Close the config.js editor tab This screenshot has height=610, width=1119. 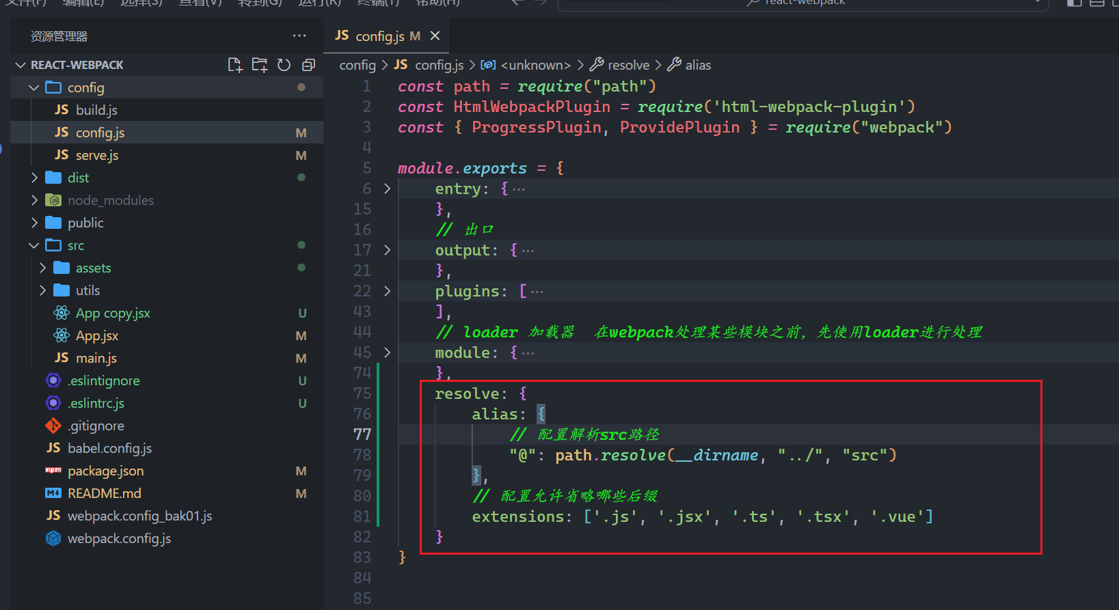pos(435,36)
